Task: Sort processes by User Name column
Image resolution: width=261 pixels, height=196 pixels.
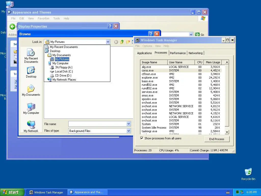Action: (x=181, y=62)
